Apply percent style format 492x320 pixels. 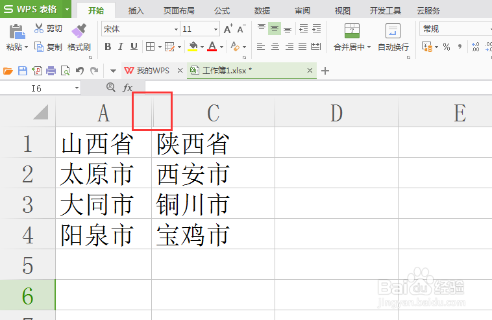(447, 47)
